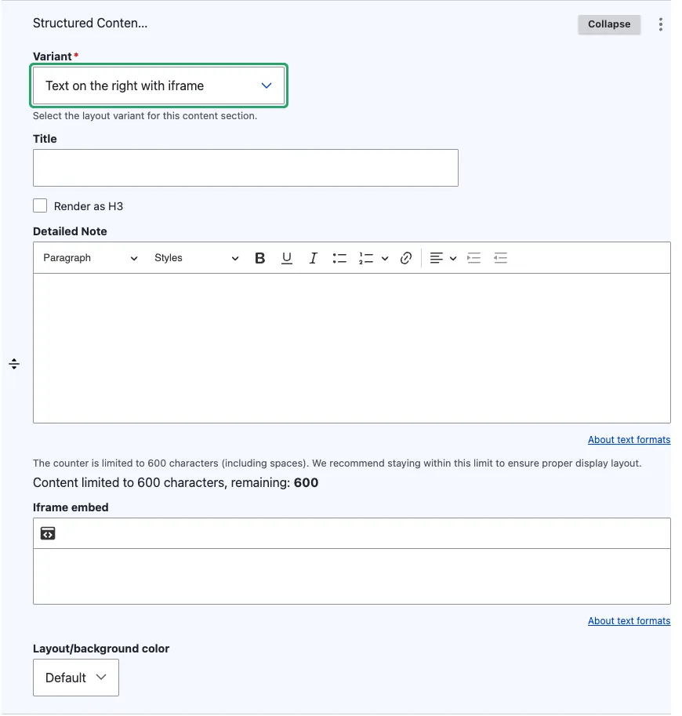Click the drag reorder handle on the left edge
The image size is (682, 716).
coord(14,364)
